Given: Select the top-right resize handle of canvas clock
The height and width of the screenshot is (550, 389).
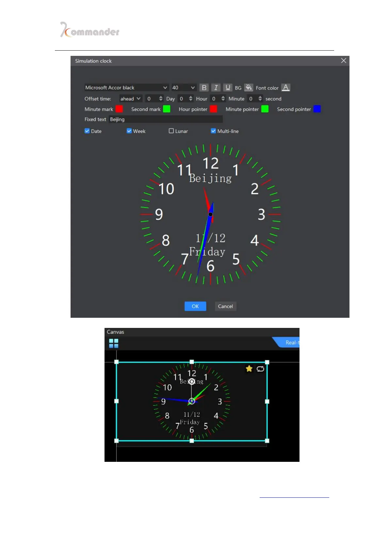Looking at the screenshot, I should tap(267, 362).
